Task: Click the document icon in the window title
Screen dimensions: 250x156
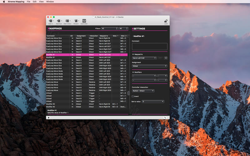Action: 93,17
